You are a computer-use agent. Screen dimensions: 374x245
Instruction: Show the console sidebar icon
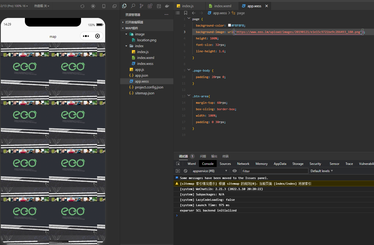pos(178,171)
